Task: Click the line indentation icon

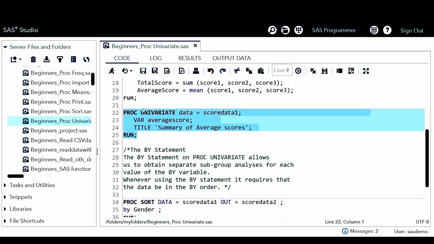Action: [x=351, y=71]
